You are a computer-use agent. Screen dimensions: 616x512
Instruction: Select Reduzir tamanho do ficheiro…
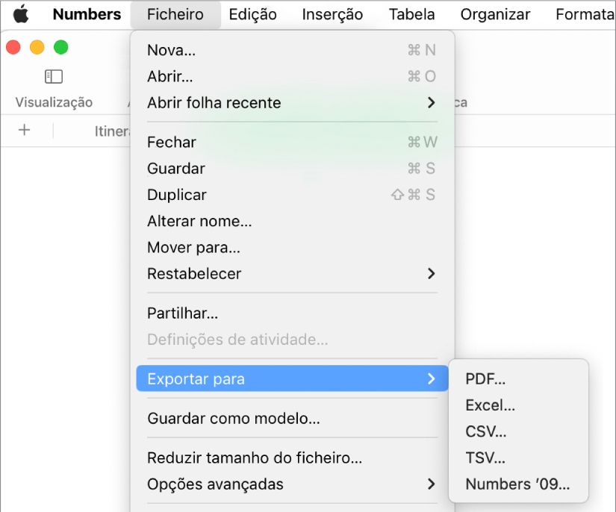pyautogui.click(x=292, y=458)
